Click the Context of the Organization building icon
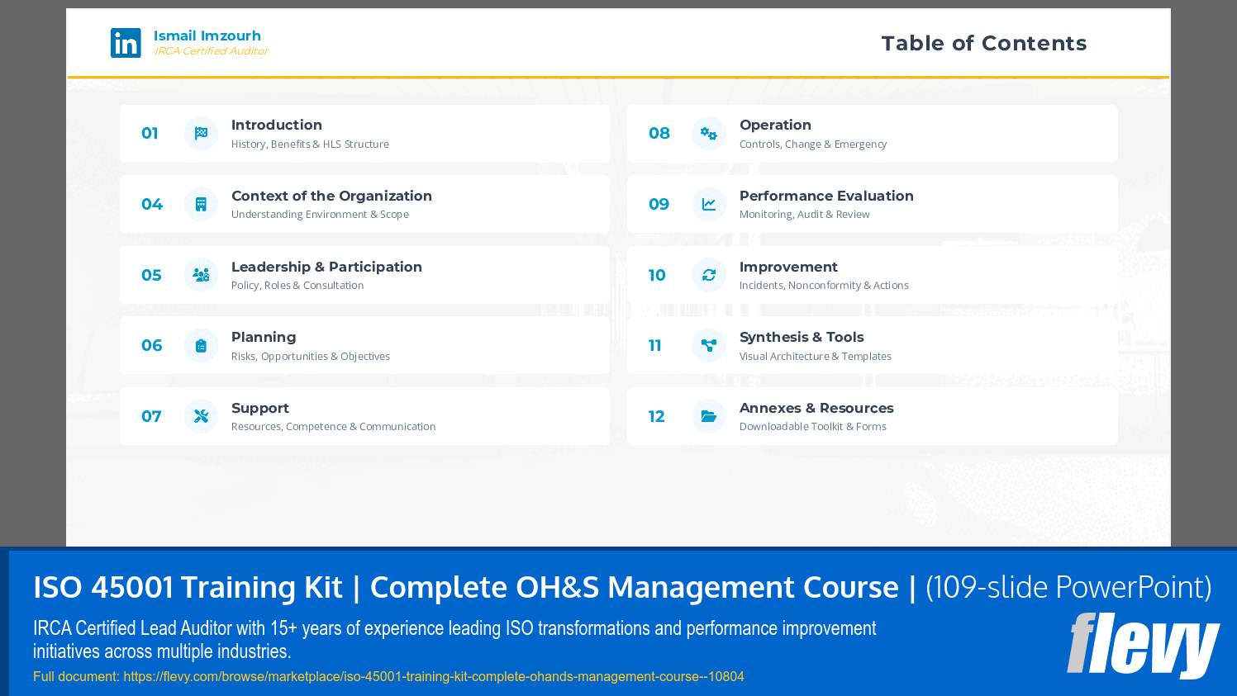The height and width of the screenshot is (696, 1237). (200, 204)
